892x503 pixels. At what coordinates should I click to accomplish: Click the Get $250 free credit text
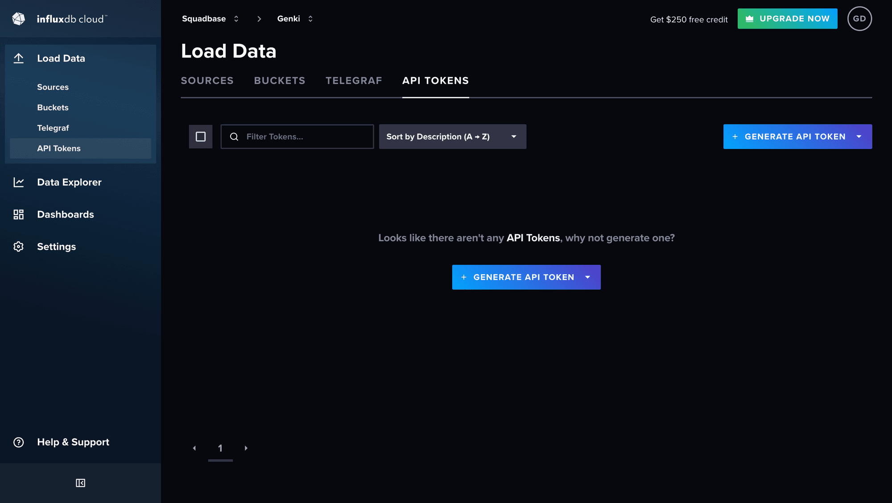pos(689,20)
